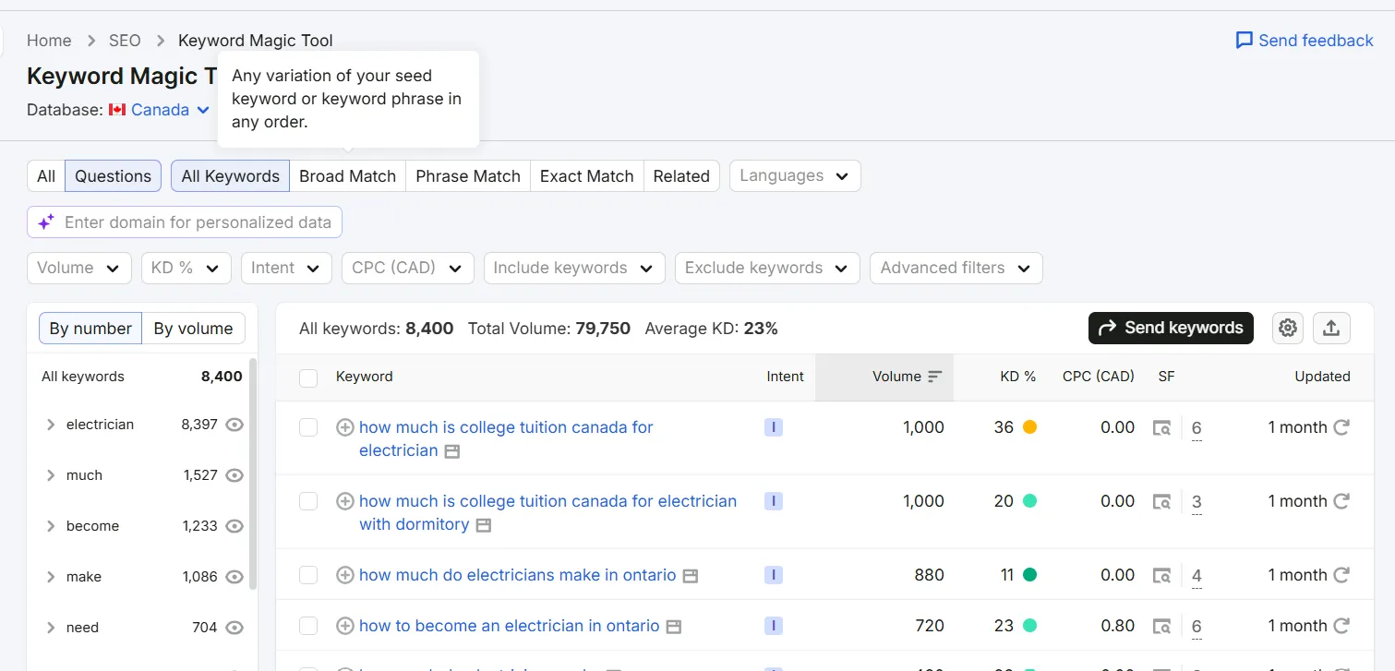Add 'college tuition canada for electrician with dormitory' plus icon
Image resolution: width=1395 pixels, height=671 pixels.
tap(345, 501)
